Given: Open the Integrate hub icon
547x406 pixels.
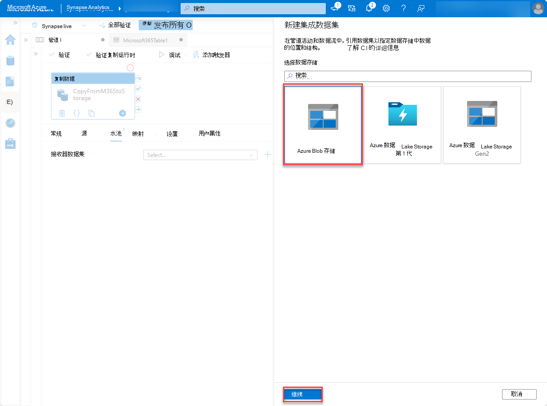Looking at the screenshot, I should 10,102.
